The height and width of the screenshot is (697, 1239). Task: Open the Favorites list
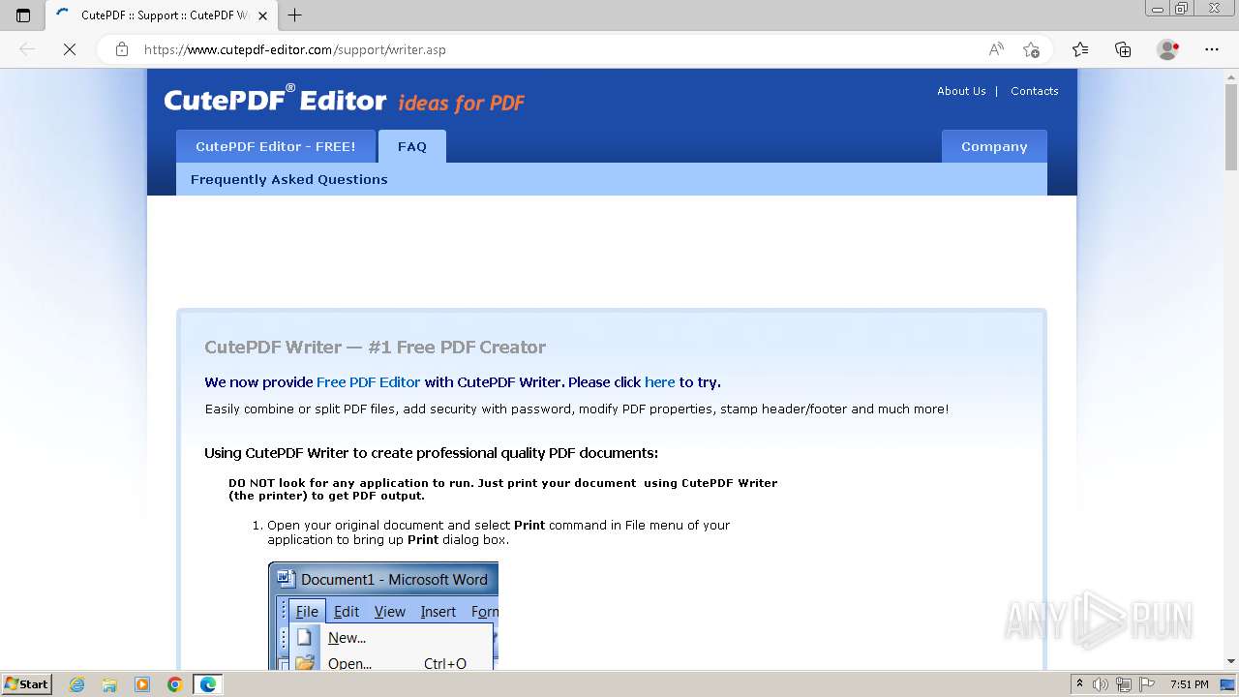pyautogui.click(x=1080, y=49)
